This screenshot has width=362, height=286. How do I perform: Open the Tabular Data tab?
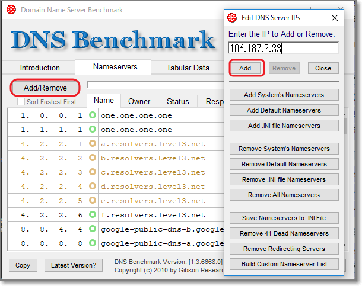188,68
